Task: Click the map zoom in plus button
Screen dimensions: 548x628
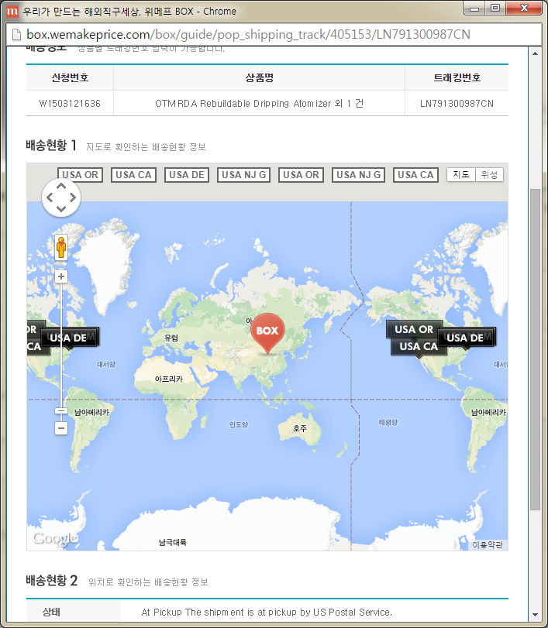Action: click(61, 276)
